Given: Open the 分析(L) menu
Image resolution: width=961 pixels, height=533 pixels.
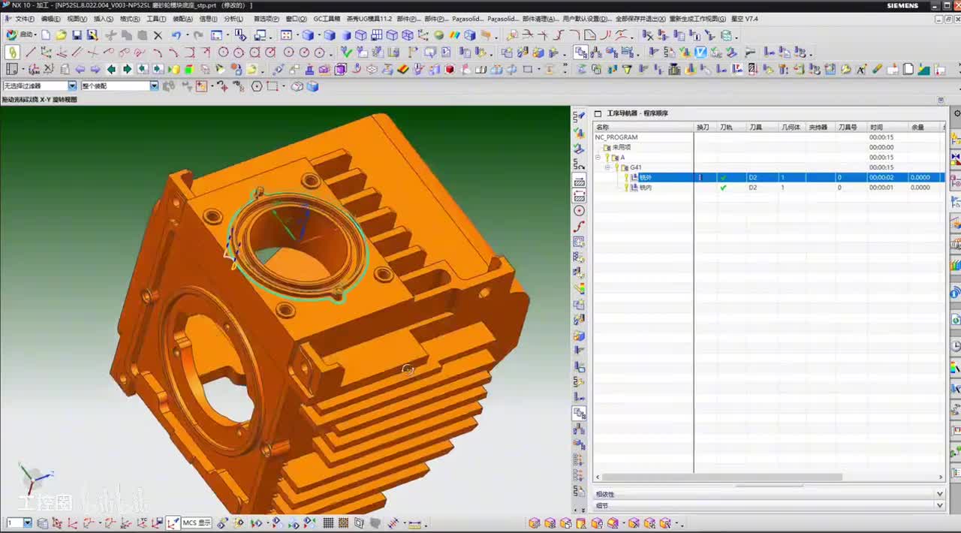Looking at the screenshot, I should [233, 19].
